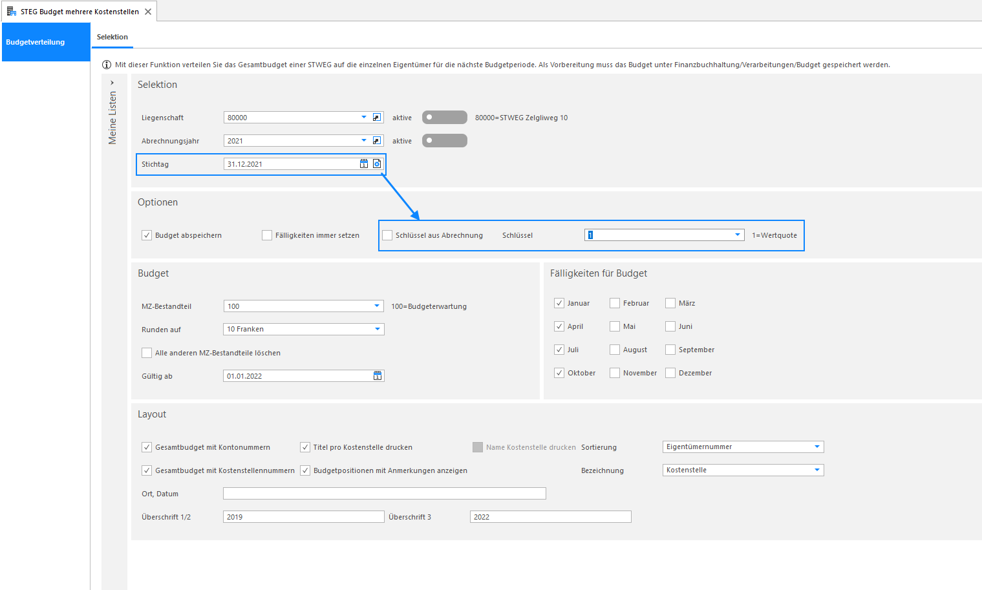Uncheck the Budget abspeichern checkbox
Screen dimensions: 982x590
point(147,235)
